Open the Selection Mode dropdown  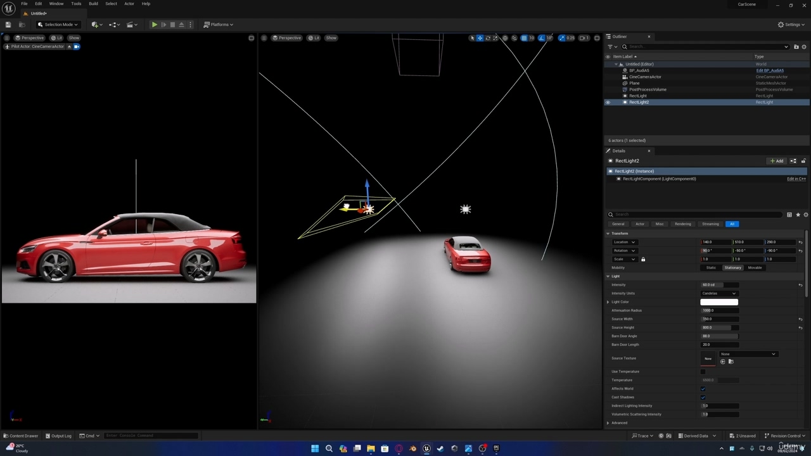[58, 25]
